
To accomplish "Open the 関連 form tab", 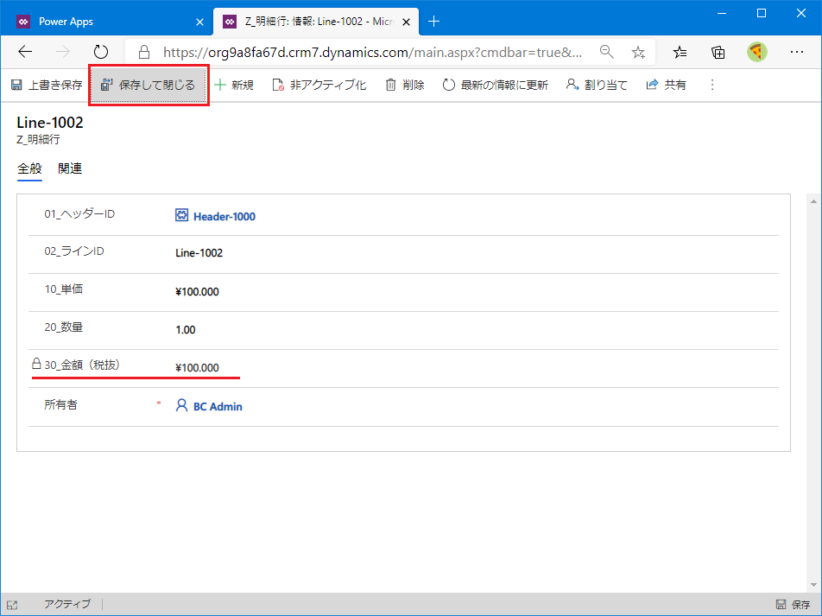I will [70, 168].
